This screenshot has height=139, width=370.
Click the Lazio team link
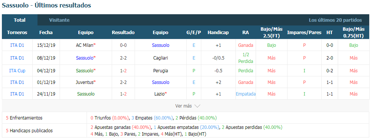[159, 94]
